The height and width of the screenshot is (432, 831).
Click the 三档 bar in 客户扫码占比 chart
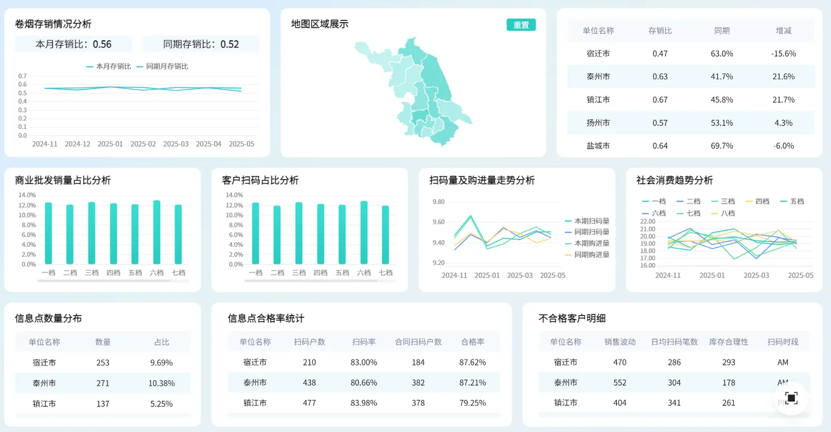click(x=299, y=233)
